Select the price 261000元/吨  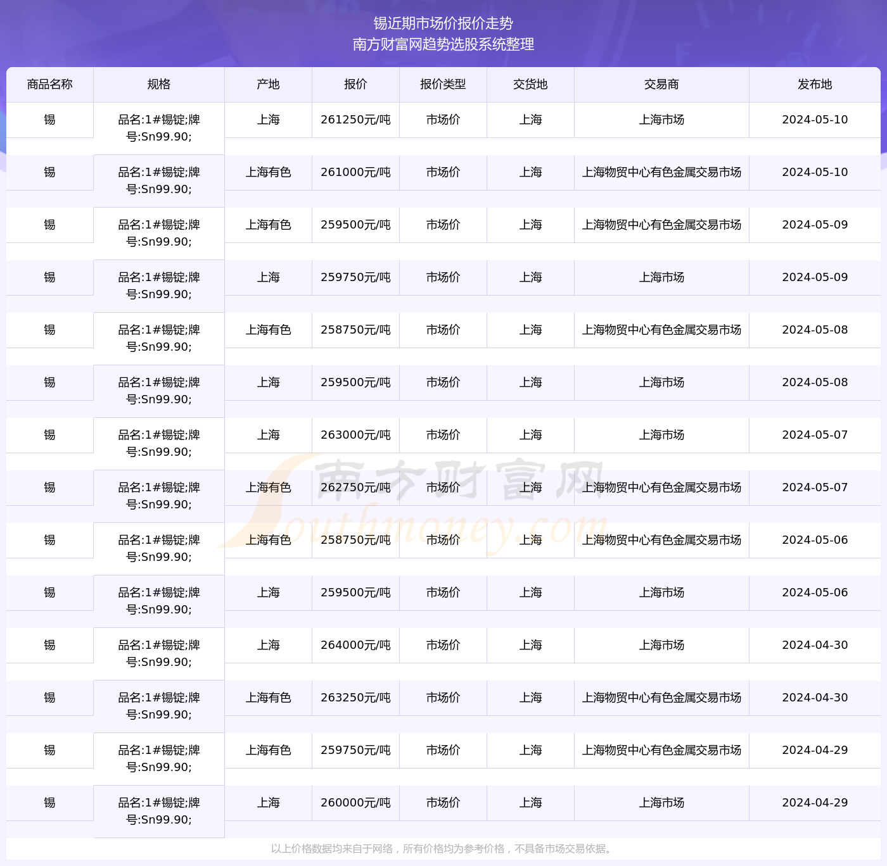(356, 172)
